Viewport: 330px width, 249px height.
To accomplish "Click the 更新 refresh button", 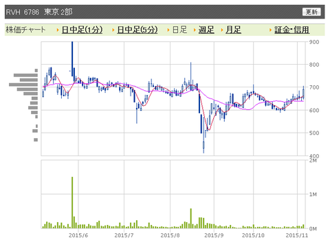I will [311, 12].
